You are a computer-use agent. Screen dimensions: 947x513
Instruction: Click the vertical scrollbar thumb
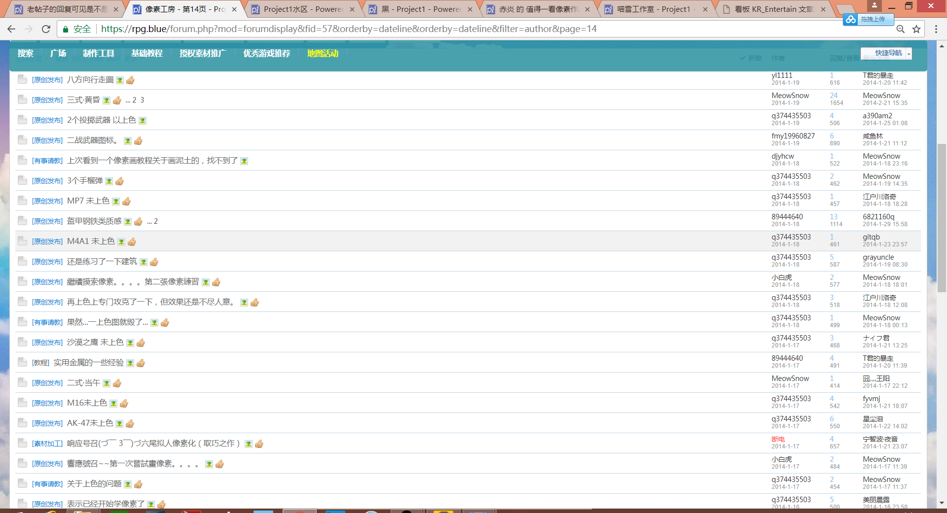(x=942, y=219)
